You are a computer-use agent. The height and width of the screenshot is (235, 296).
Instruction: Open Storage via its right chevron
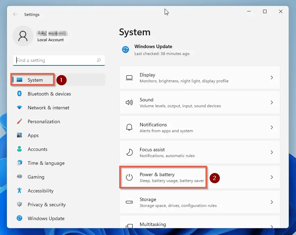click(x=272, y=202)
